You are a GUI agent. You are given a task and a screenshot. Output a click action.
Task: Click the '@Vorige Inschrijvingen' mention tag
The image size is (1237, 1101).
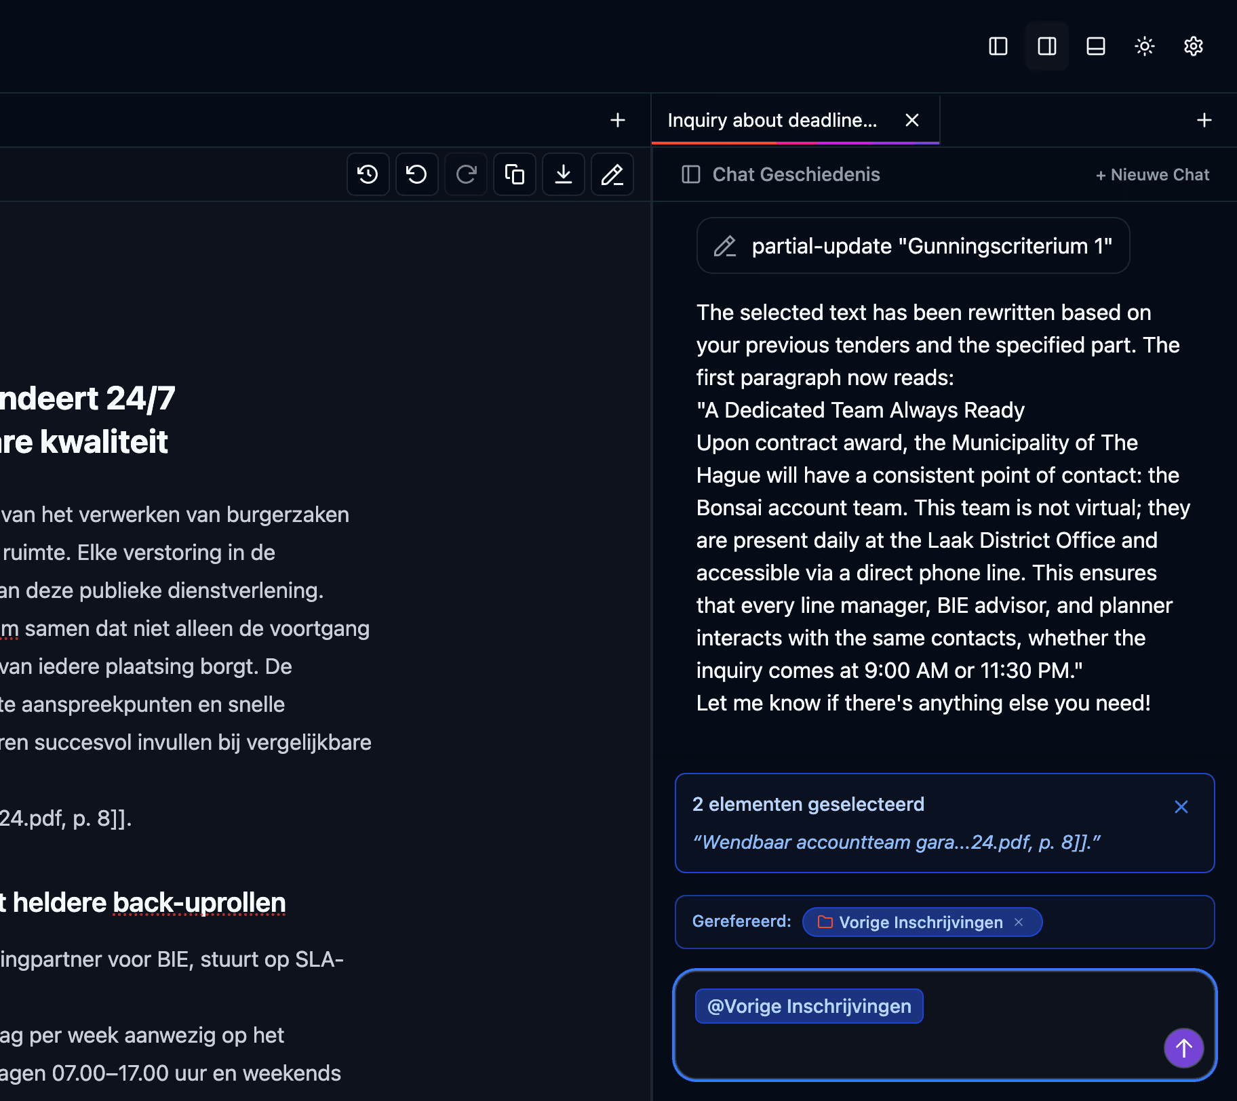tap(809, 1006)
